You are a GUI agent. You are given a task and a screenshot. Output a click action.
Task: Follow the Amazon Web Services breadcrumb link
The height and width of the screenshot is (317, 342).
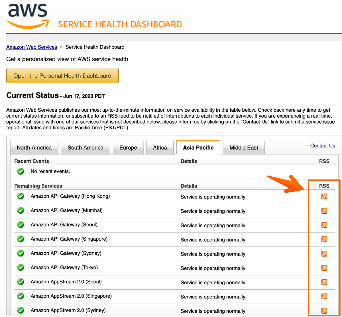[x=32, y=47]
